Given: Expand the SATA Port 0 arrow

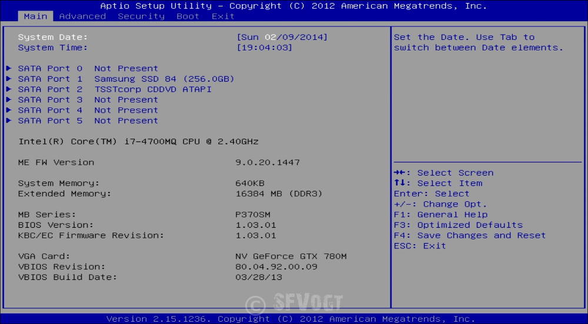Looking at the screenshot, I should tap(9, 68).
